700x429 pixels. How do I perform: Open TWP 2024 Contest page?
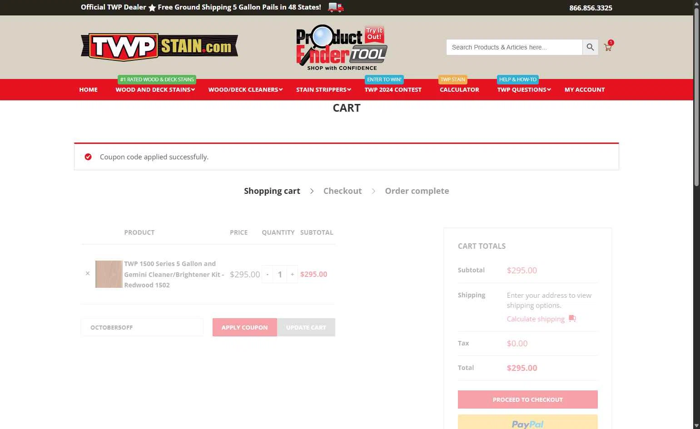pyautogui.click(x=393, y=89)
